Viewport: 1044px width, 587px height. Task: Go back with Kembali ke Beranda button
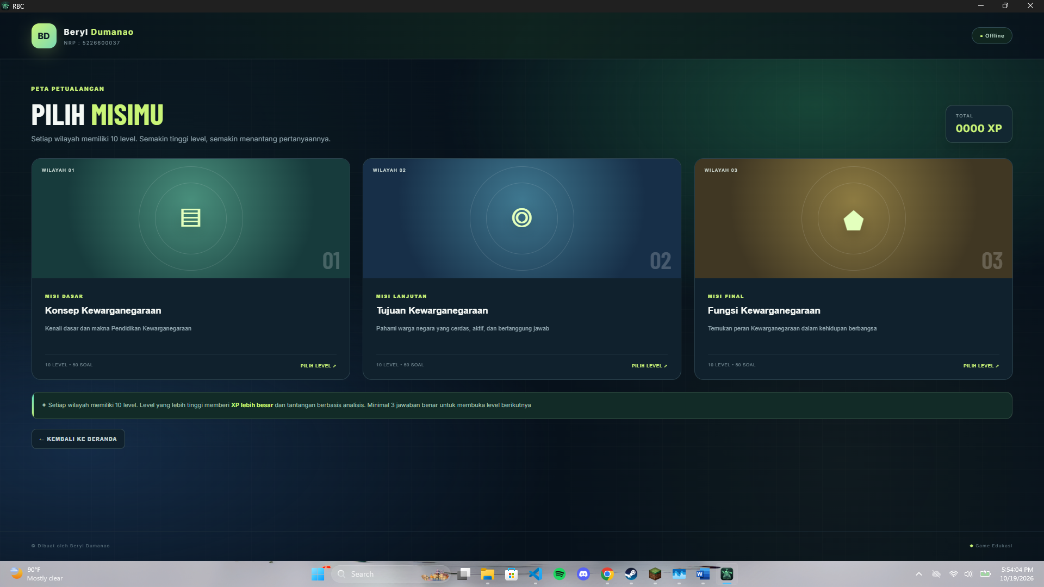78,439
